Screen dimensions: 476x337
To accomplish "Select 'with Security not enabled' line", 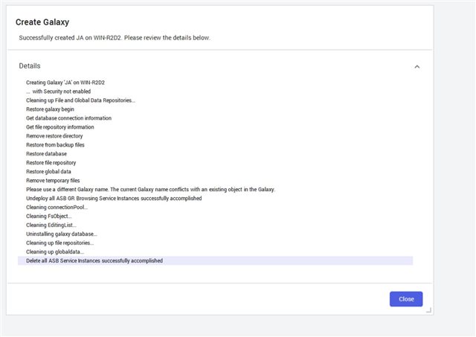I will tap(58, 91).
